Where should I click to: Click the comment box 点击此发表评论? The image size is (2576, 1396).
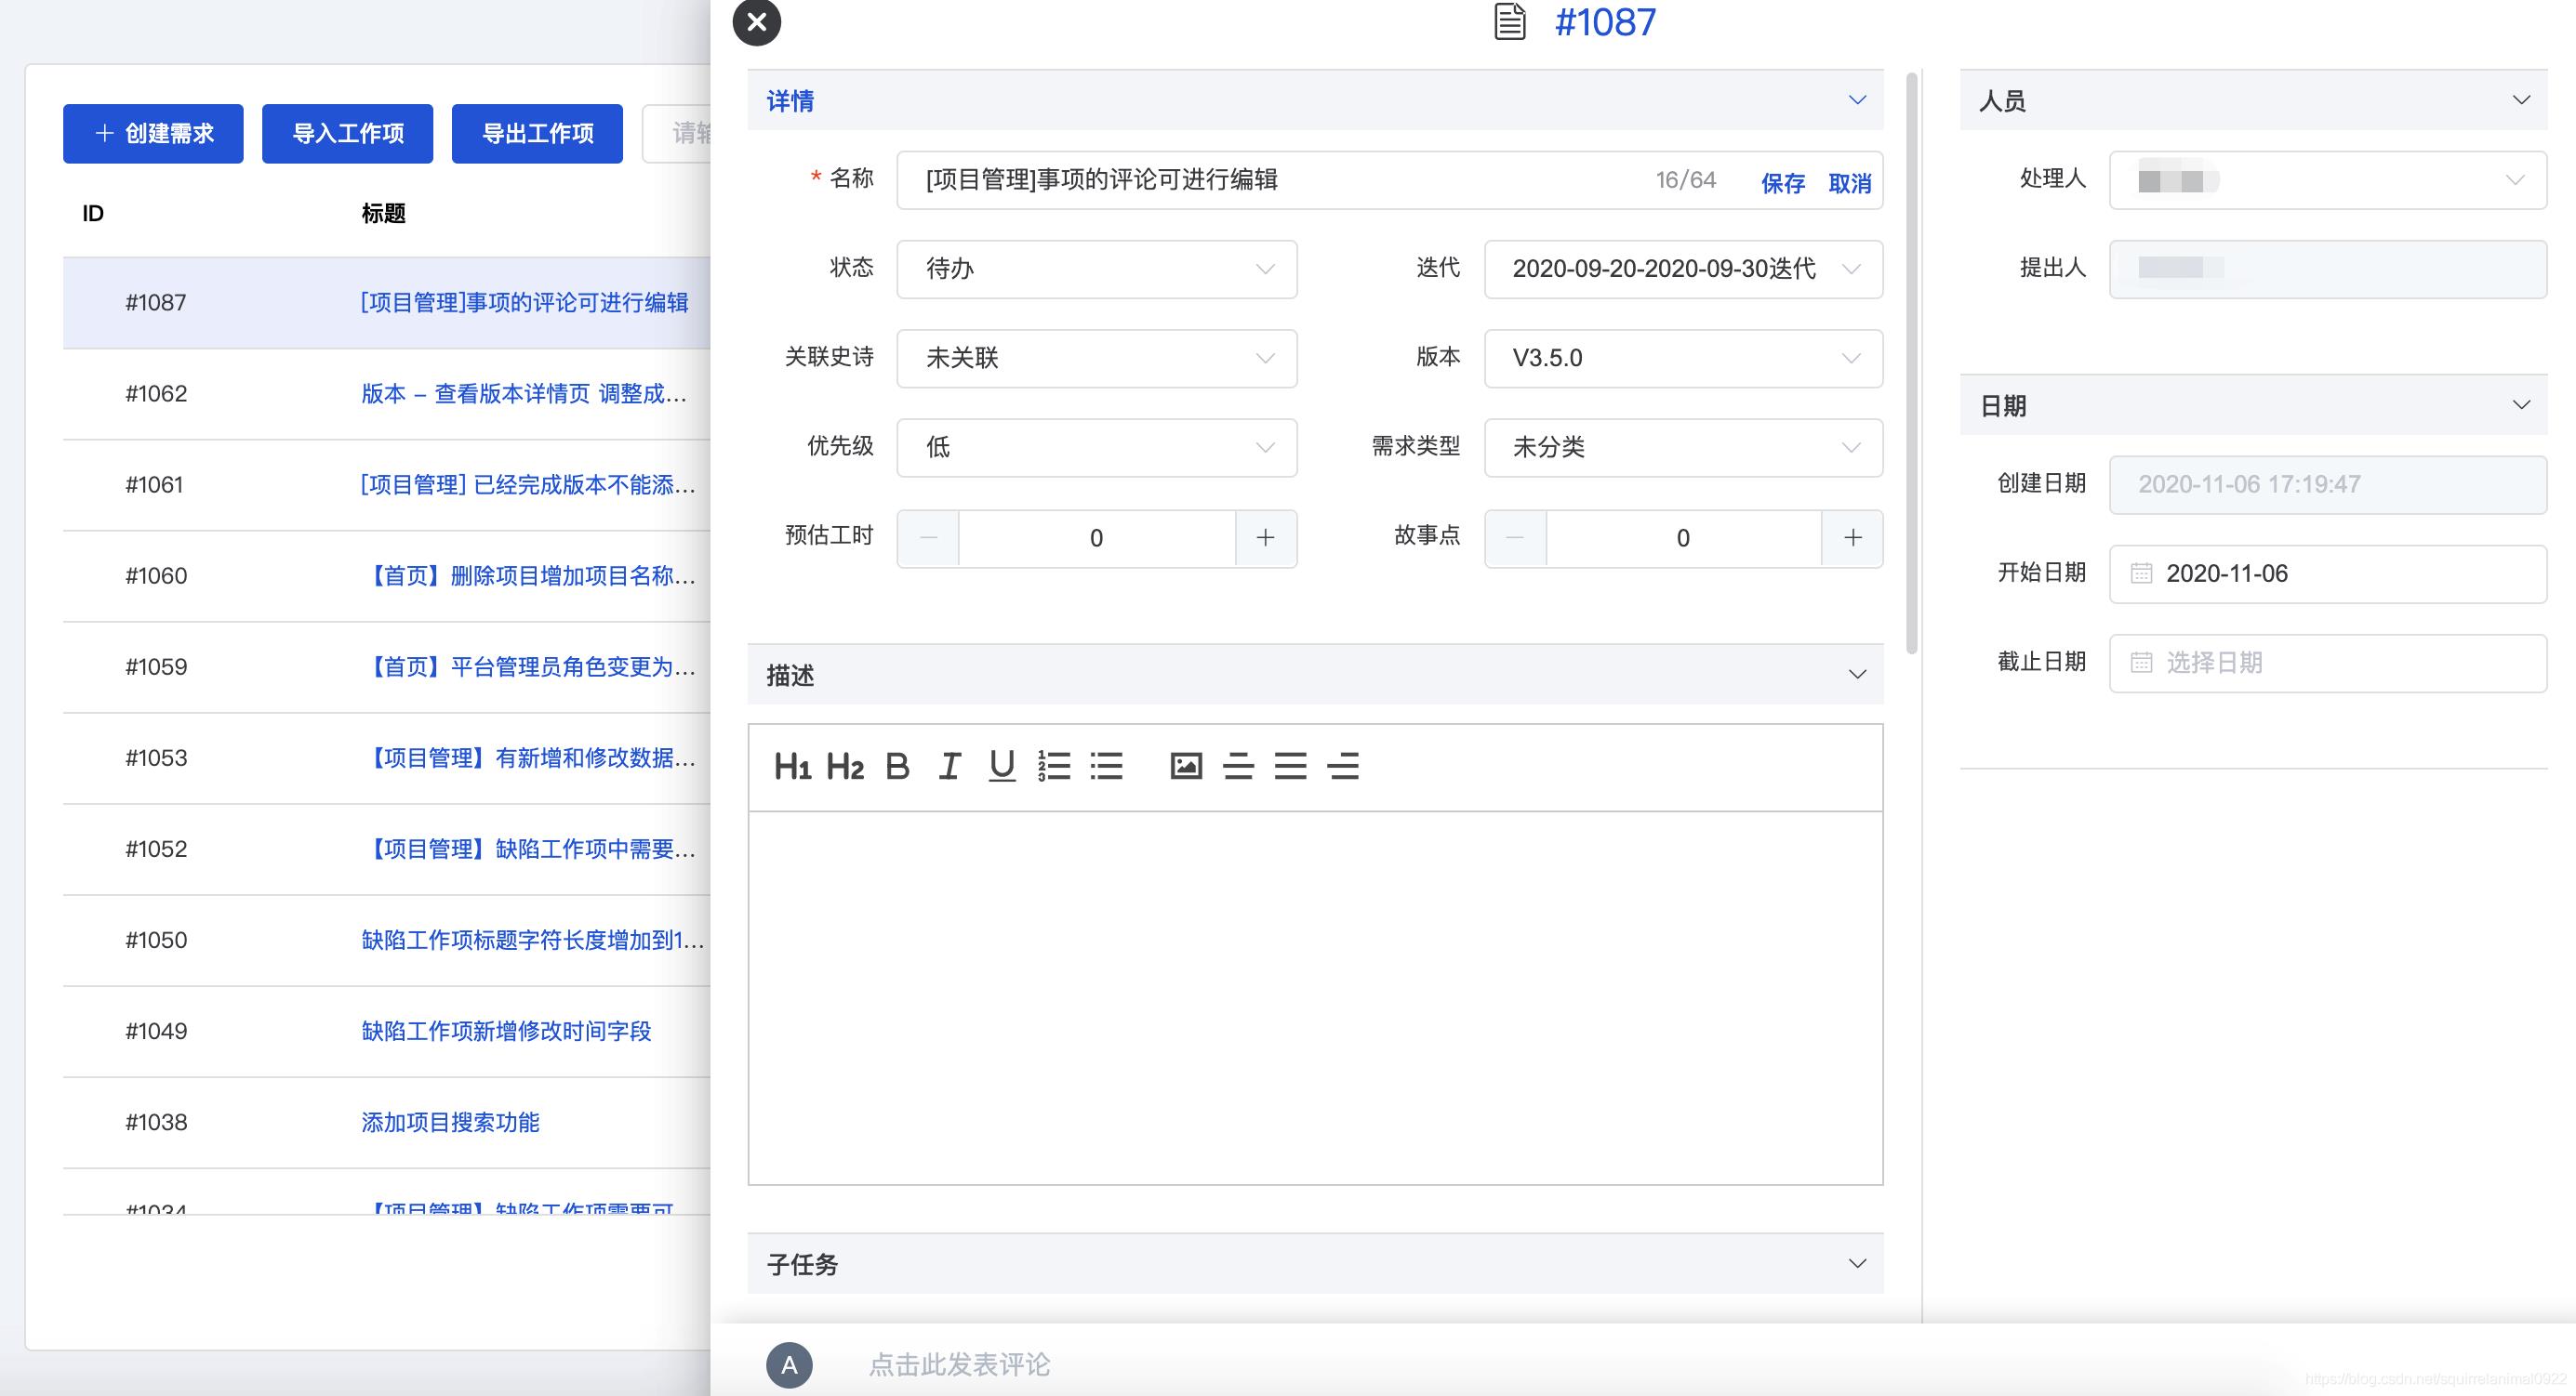pos(959,1365)
